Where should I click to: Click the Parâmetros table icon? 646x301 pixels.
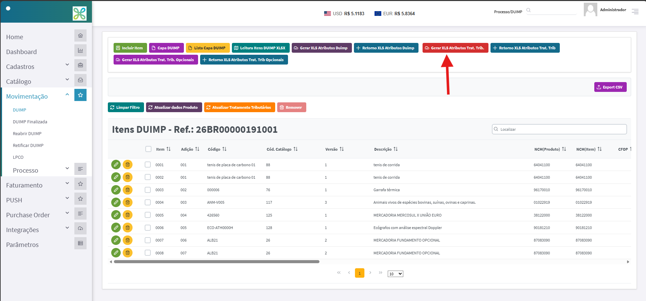(x=80, y=243)
